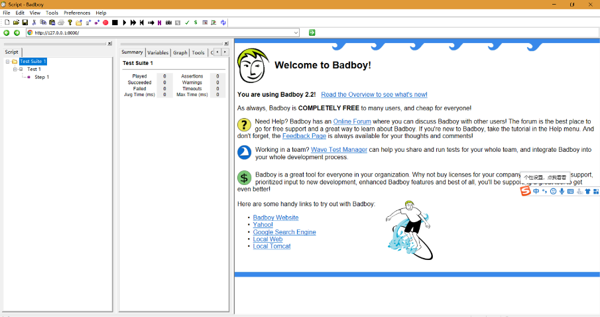This screenshot has height=317, width=600.
Task: Open the Wave Test Manager link
Action: point(339,150)
